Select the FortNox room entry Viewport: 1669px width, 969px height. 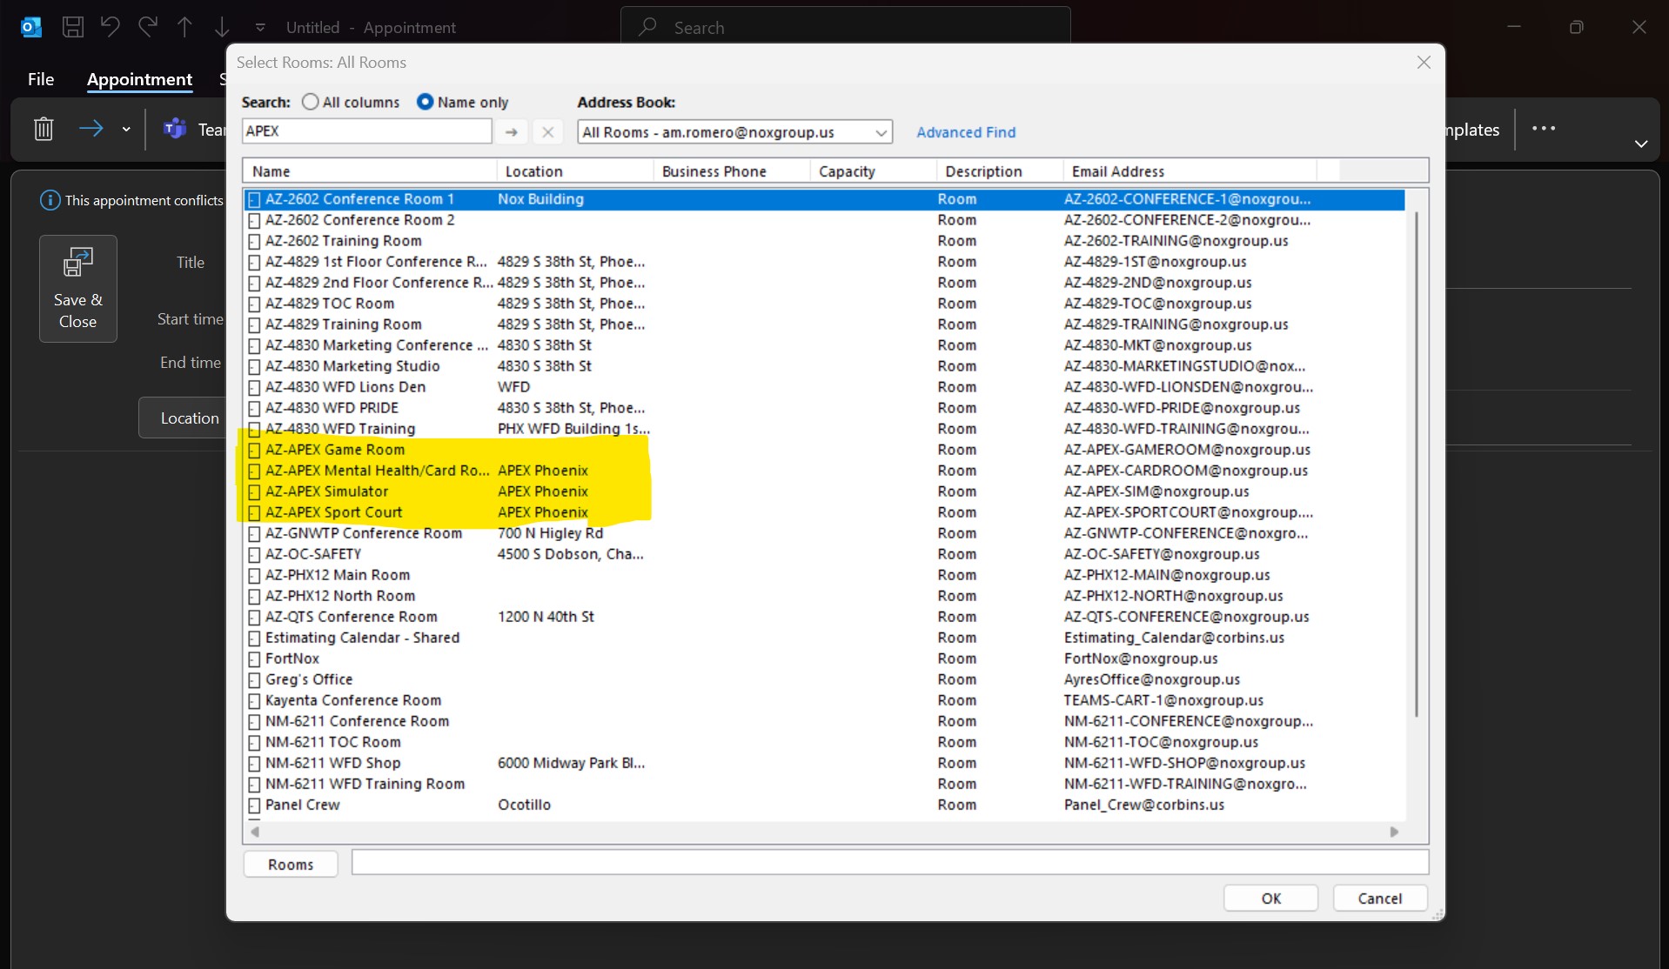(x=824, y=658)
